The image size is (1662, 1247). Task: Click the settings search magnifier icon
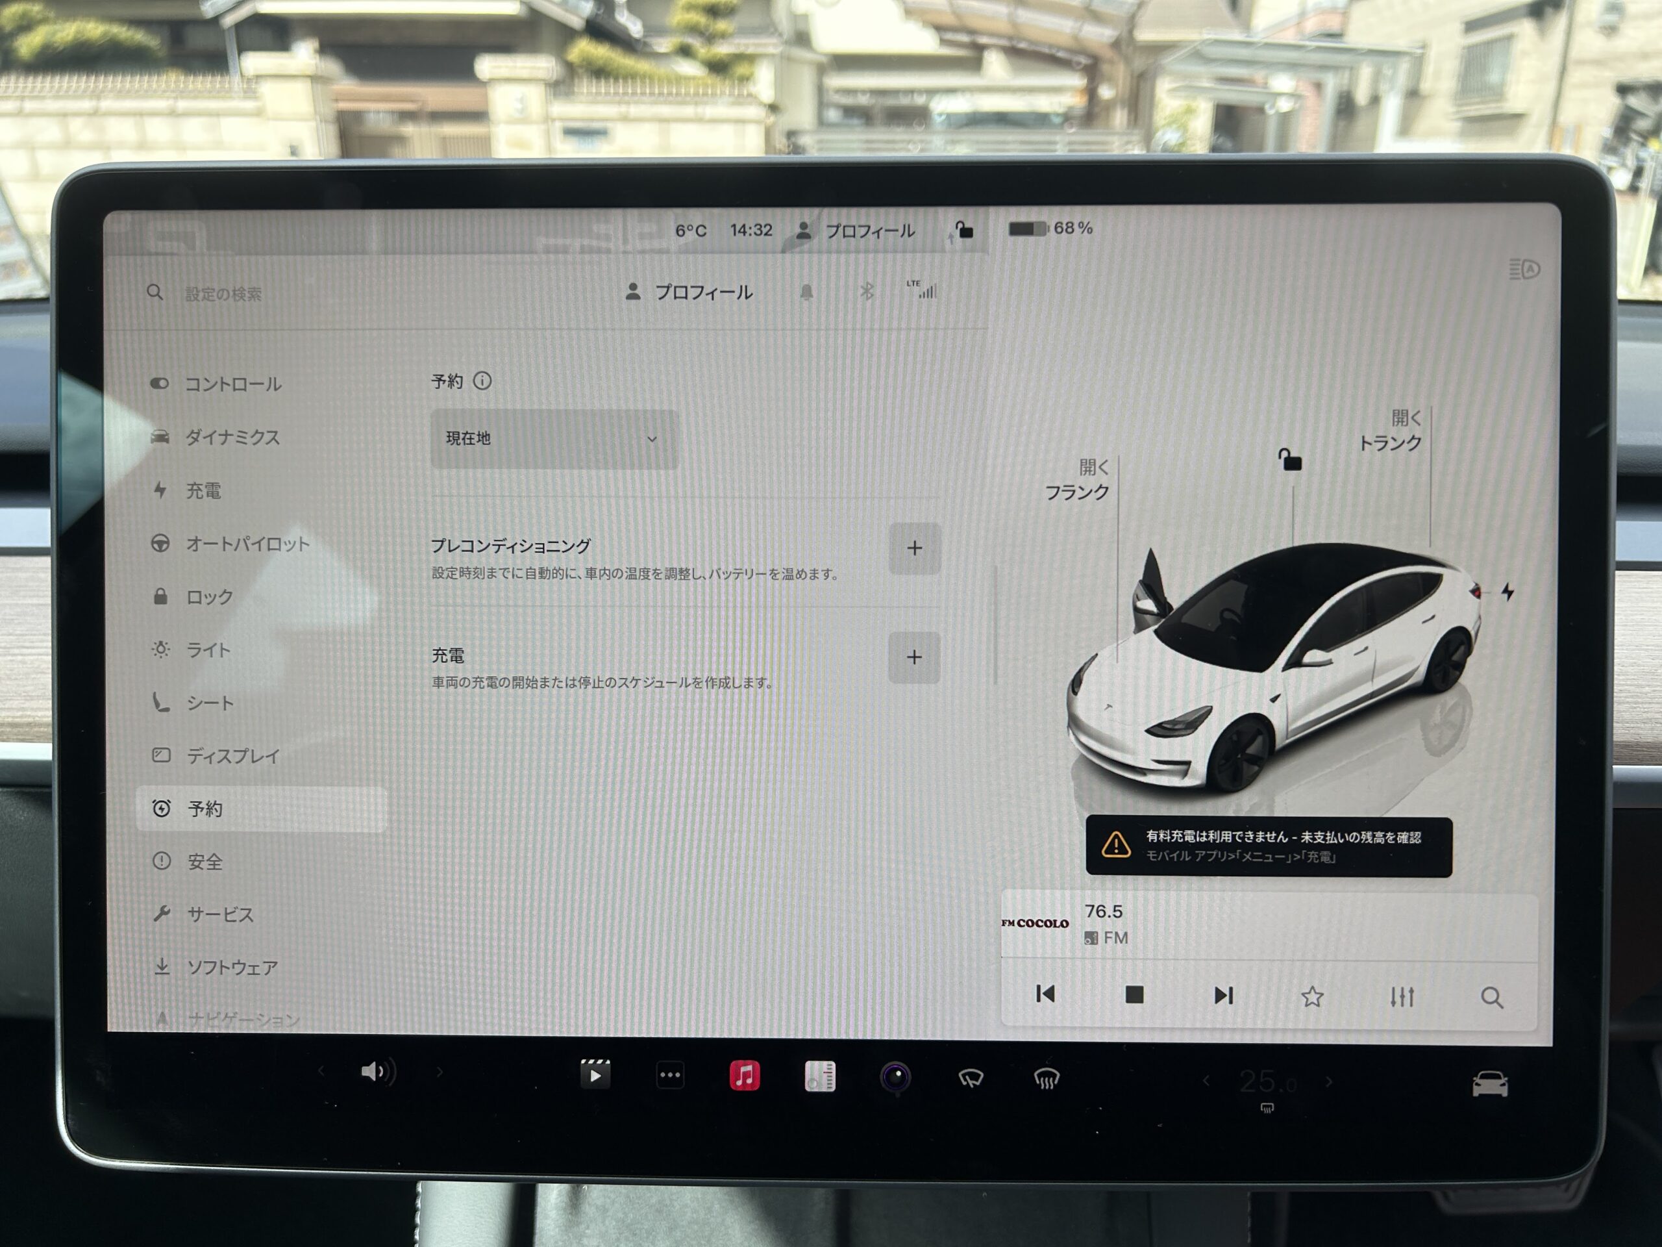click(x=155, y=292)
